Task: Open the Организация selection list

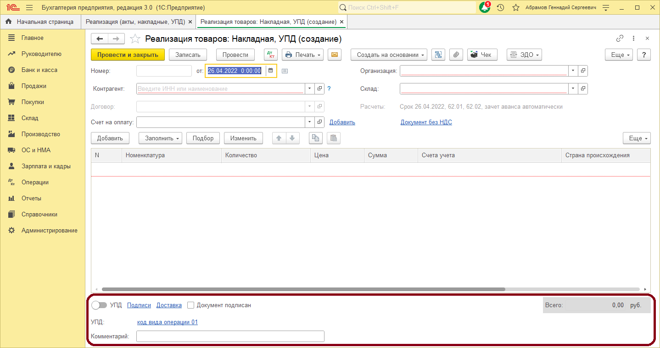Action: pos(573,71)
